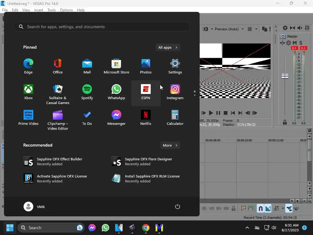Click left channel peak indicator 0.3

pos(294,48)
